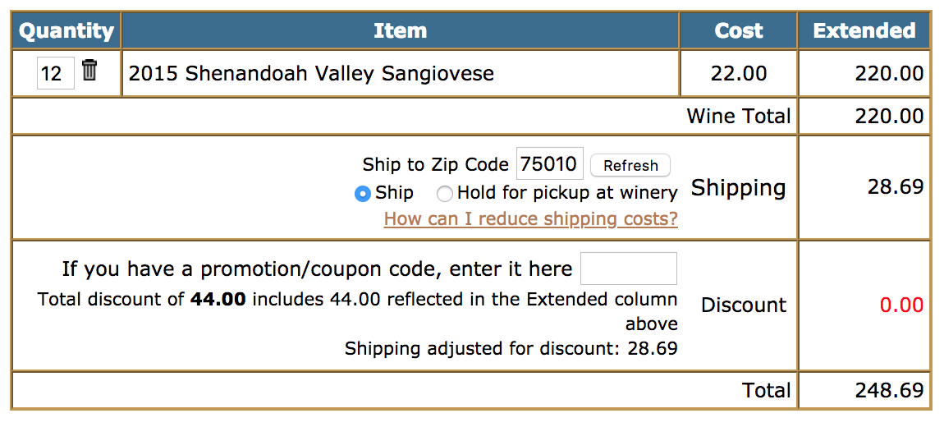Open the reduce shipping costs link
The width and height of the screenshot is (944, 427).
[530, 218]
